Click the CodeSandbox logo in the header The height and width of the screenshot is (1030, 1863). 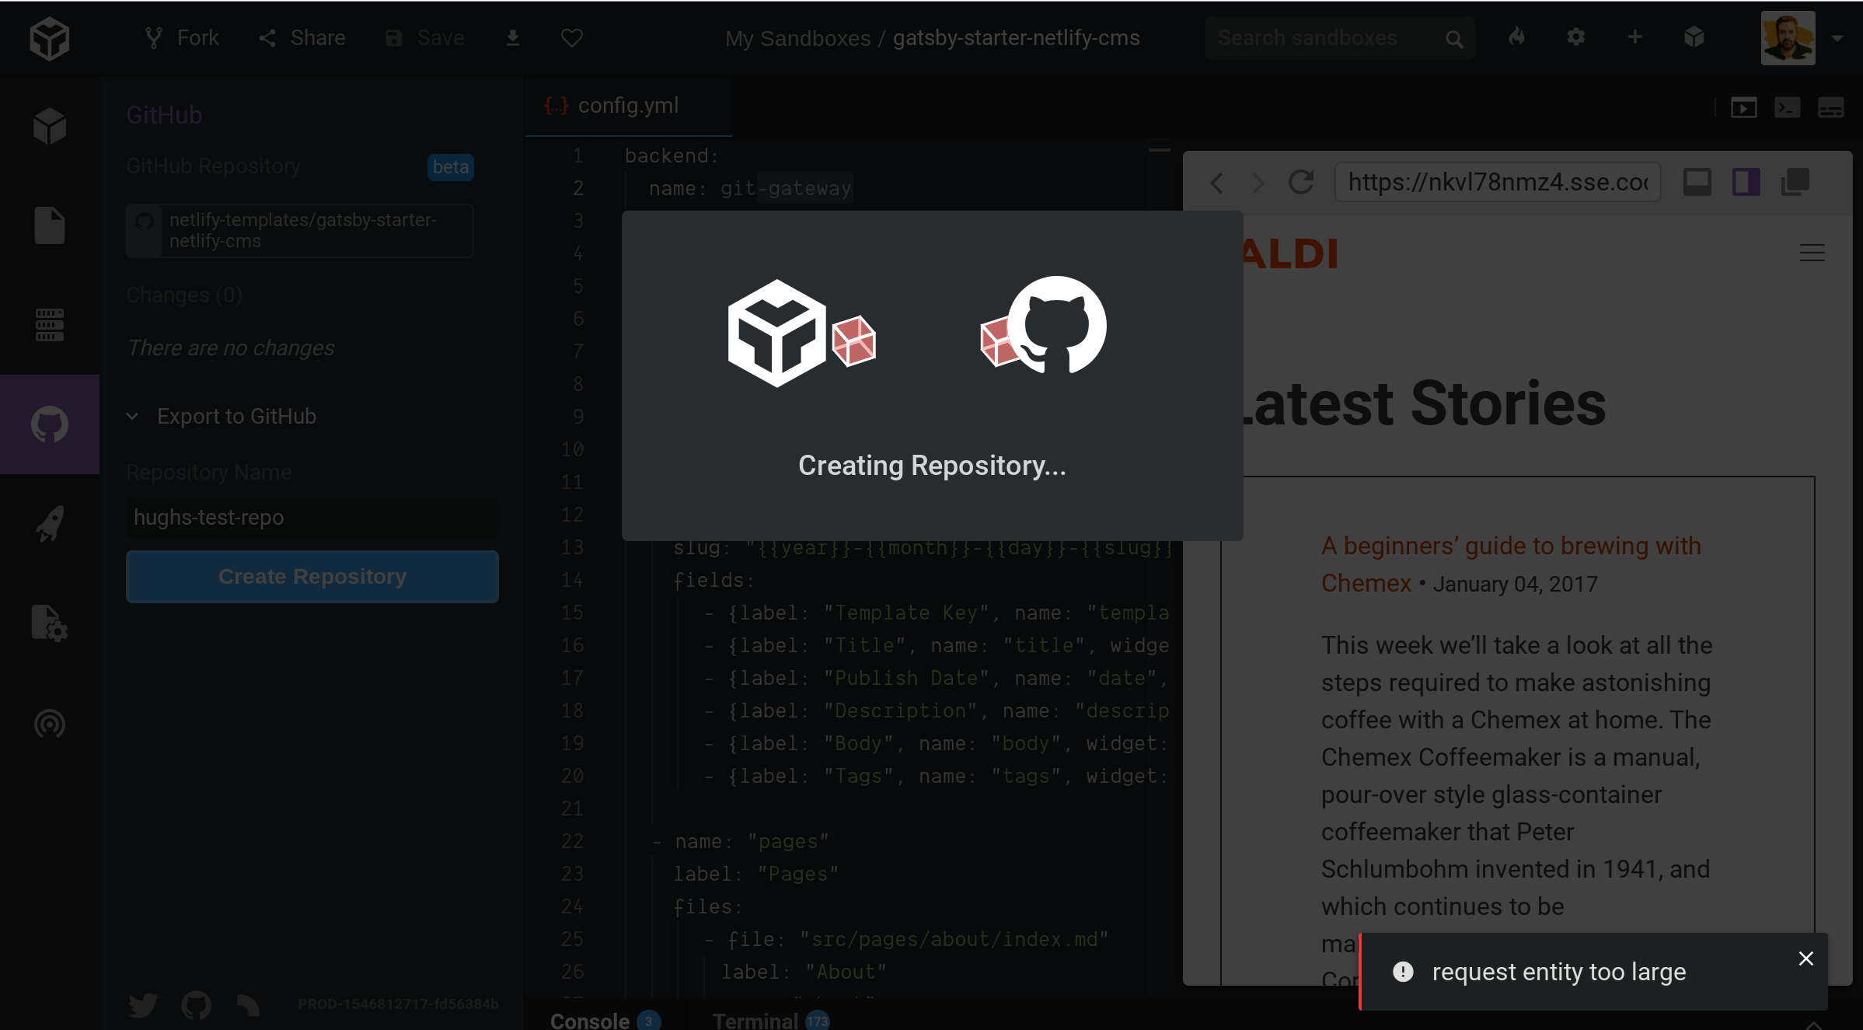click(50, 38)
